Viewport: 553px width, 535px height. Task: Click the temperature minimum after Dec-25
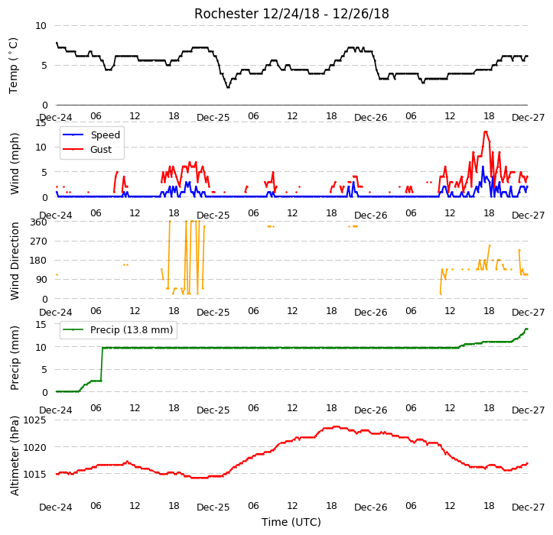[228, 86]
